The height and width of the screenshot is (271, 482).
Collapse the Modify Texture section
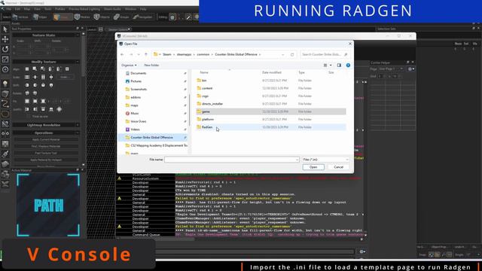tap(77, 62)
